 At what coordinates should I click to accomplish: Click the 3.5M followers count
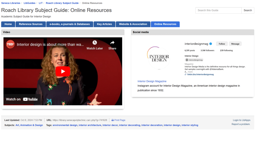207,50
